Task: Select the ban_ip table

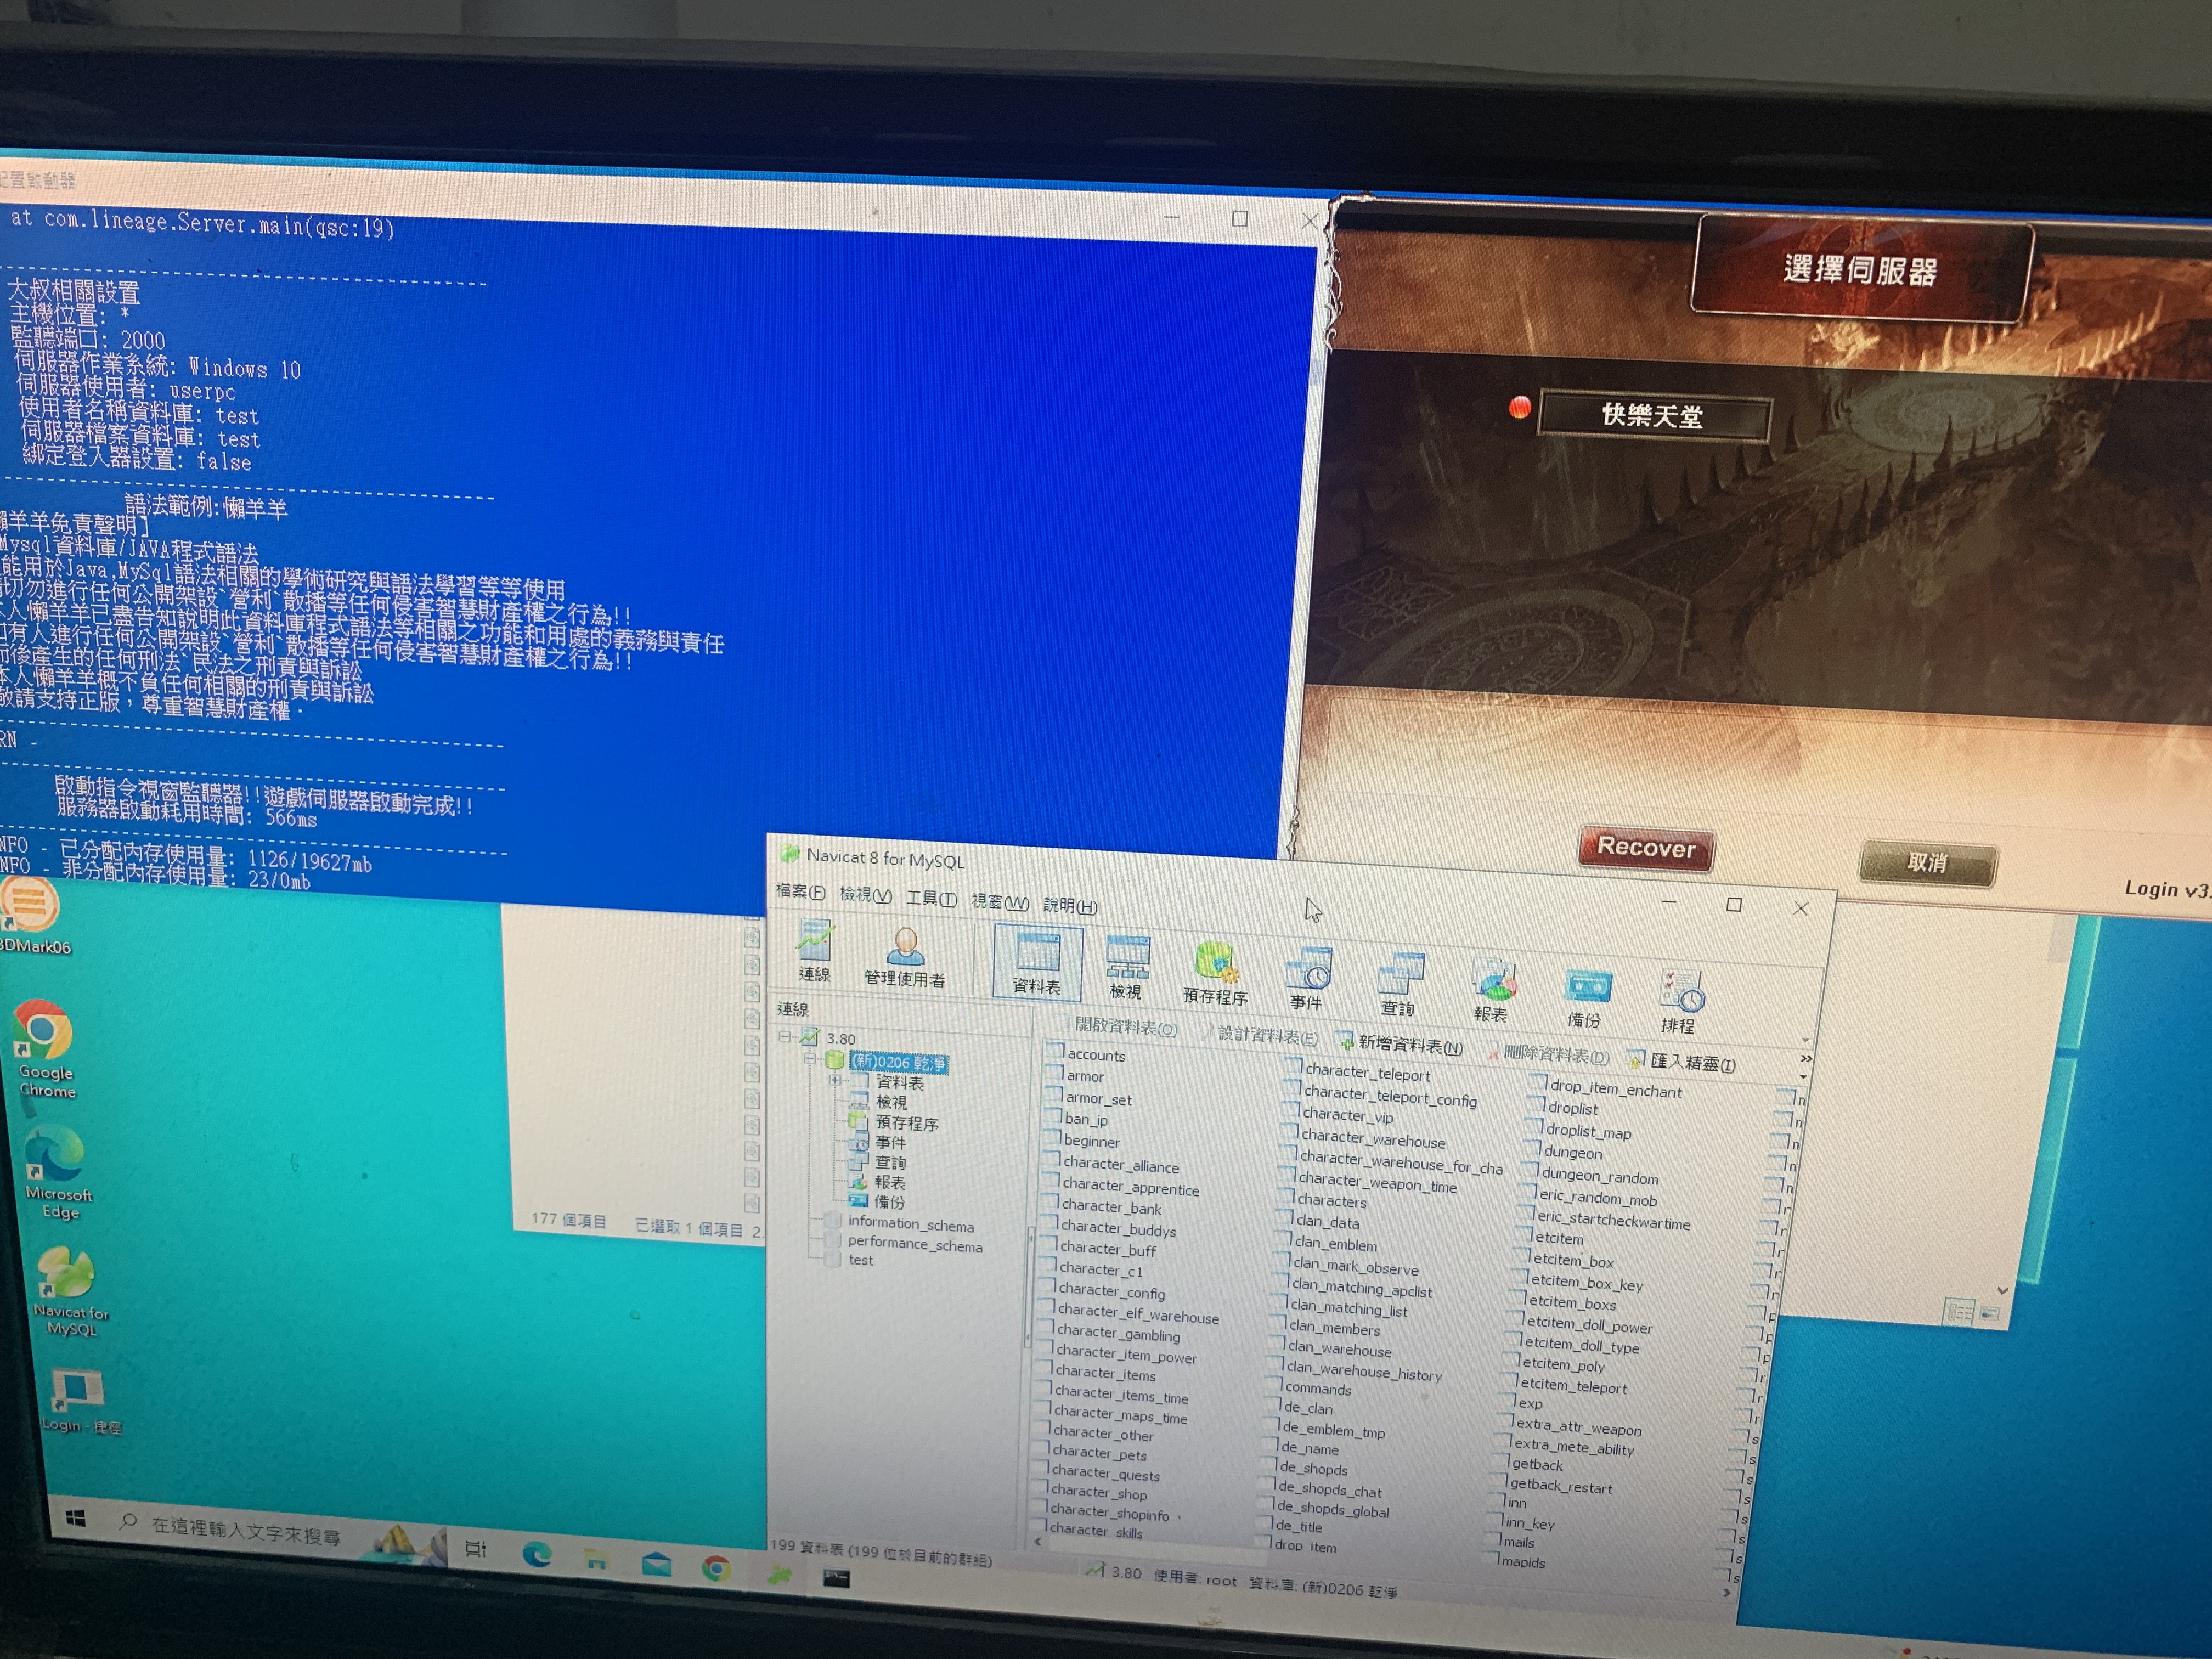Action: 1085,1120
